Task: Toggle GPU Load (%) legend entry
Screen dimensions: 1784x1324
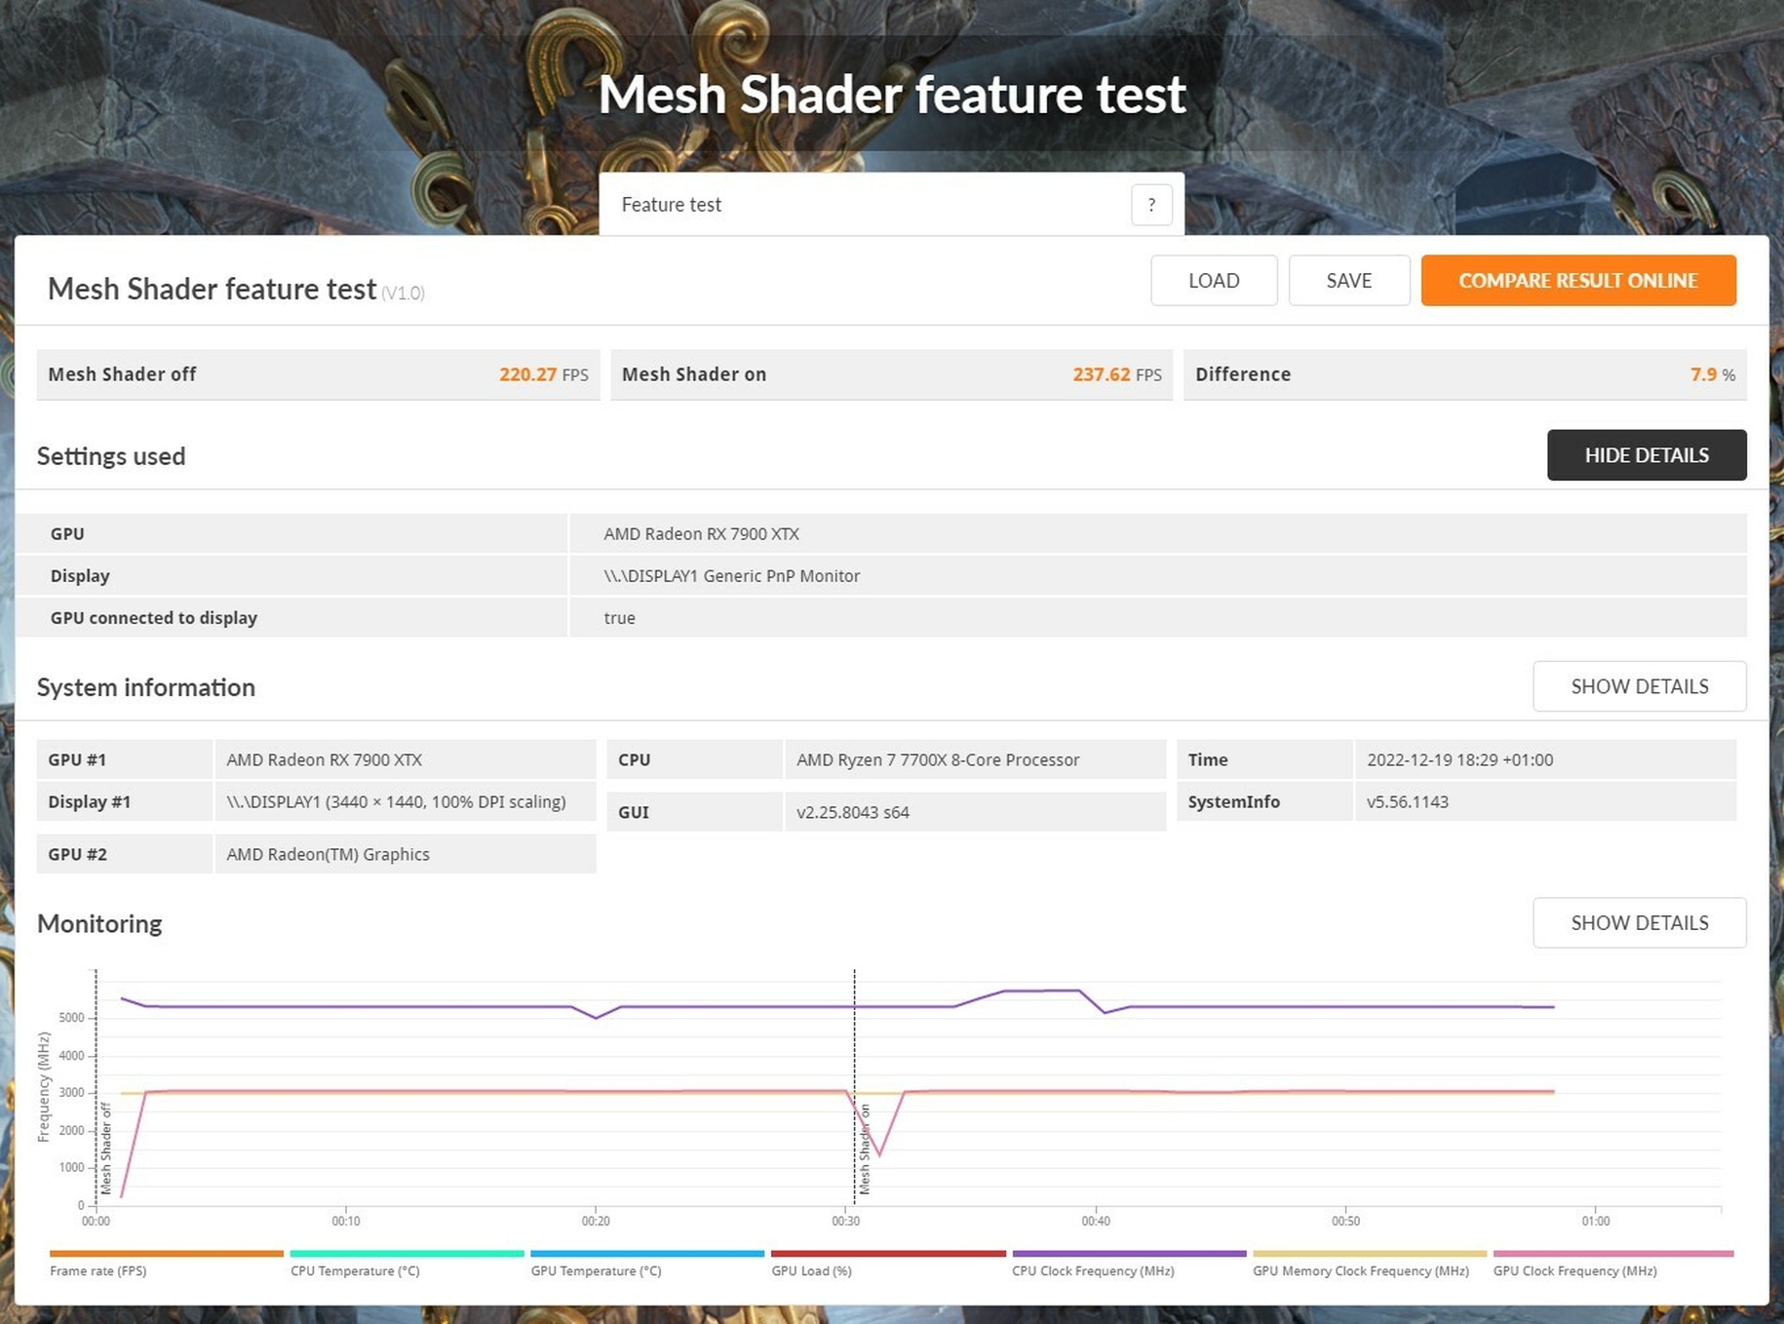Action: [x=888, y=1264]
